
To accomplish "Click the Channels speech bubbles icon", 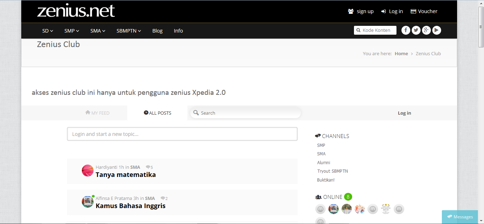I will (318, 136).
